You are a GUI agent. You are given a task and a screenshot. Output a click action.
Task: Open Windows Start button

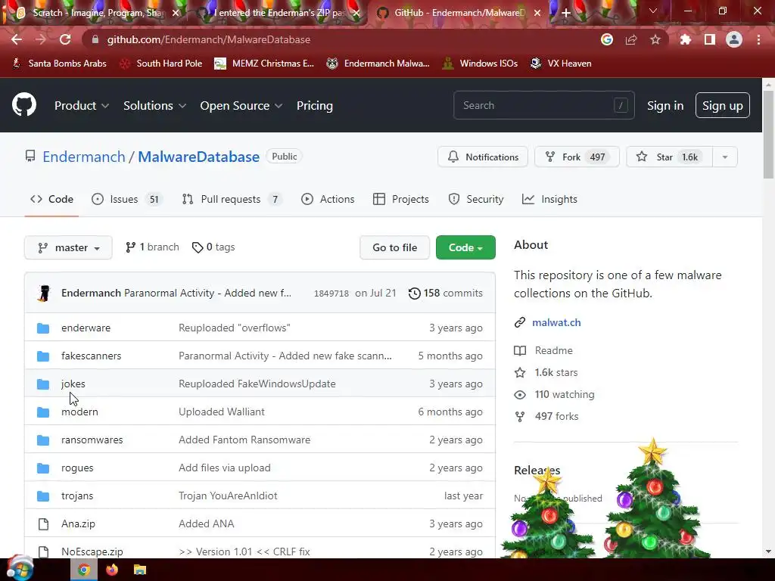pyautogui.click(x=19, y=568)
